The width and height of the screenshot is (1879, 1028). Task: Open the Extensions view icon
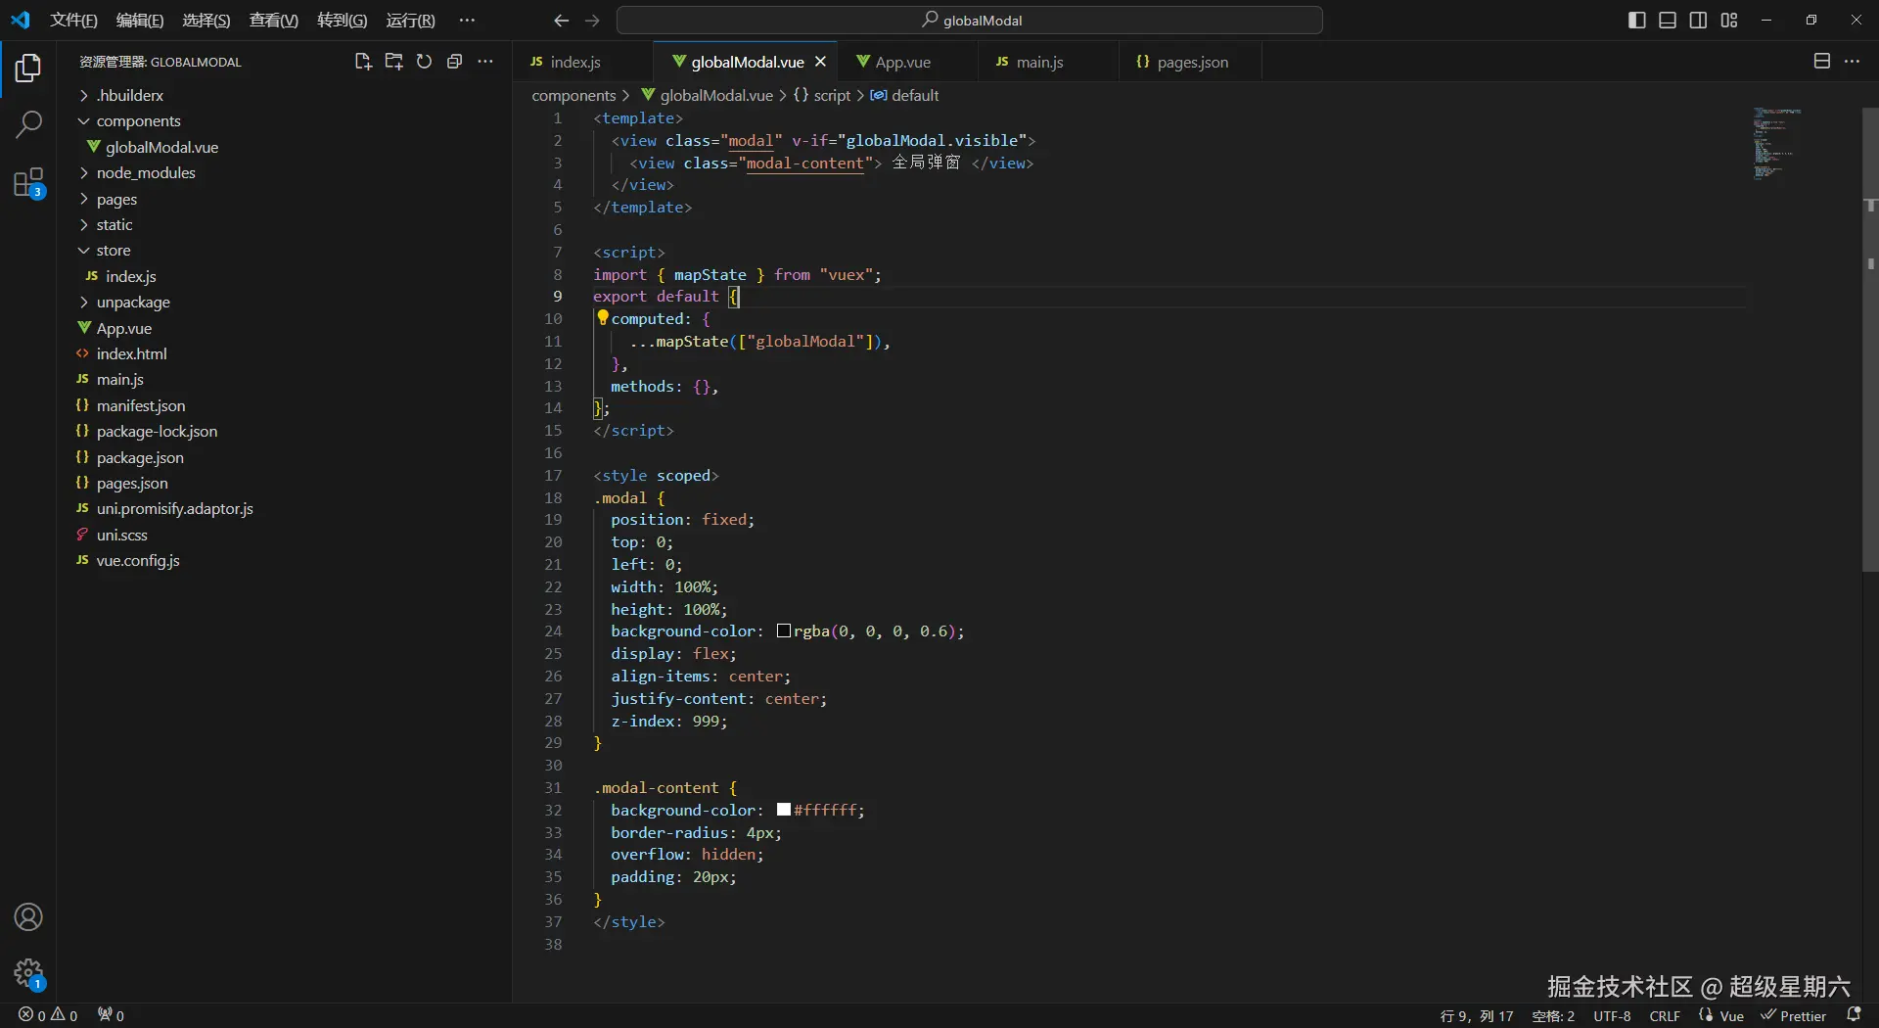28,183
